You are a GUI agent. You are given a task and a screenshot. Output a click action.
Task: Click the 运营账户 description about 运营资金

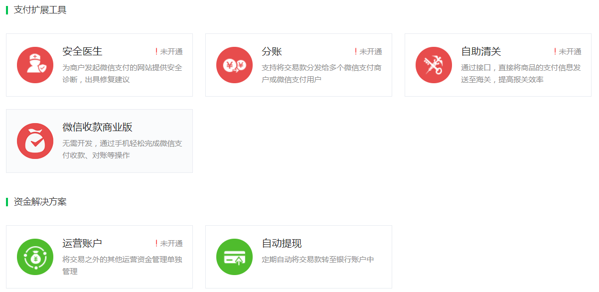[x=122, y=265]
